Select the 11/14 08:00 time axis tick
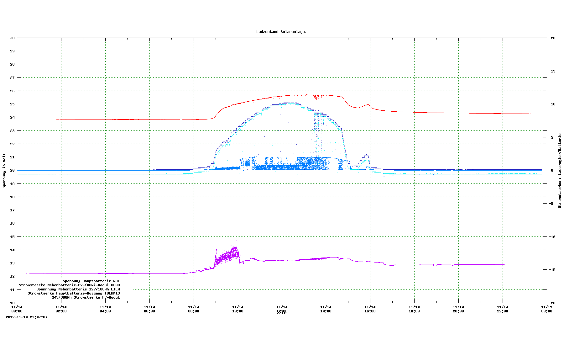This screenshot has width=564, height=345. pos(194,309)
